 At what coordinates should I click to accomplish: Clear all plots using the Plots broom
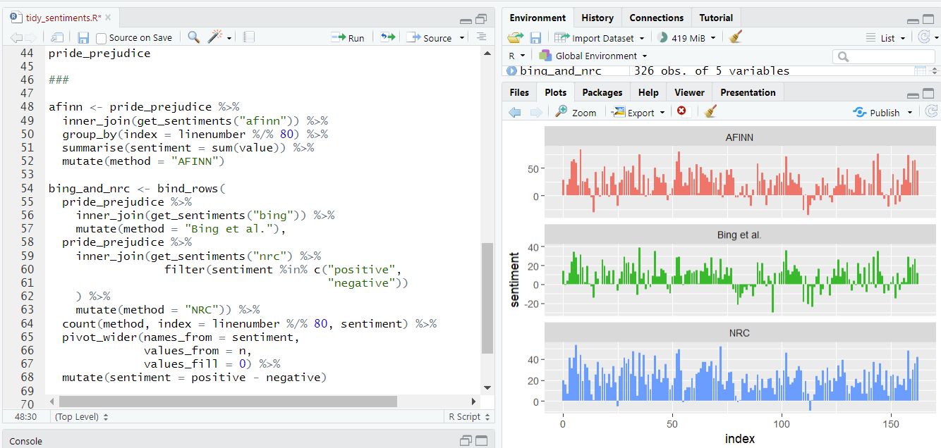710,111
